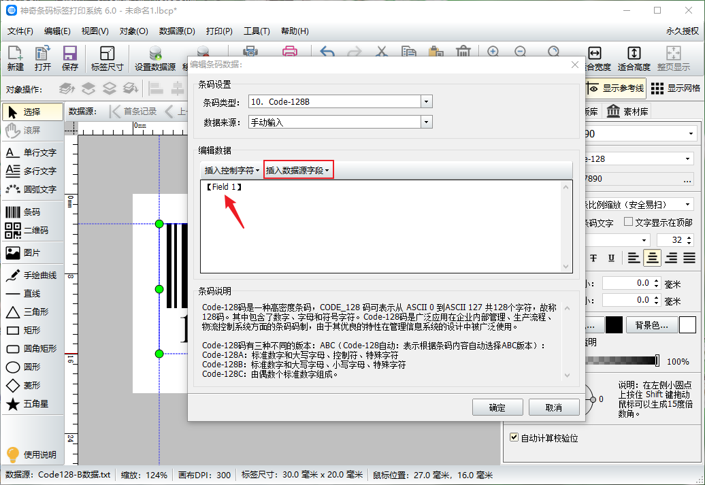Toggle 显示网格 grid display
The image size is (705, 485).
[x=676, y=88]
